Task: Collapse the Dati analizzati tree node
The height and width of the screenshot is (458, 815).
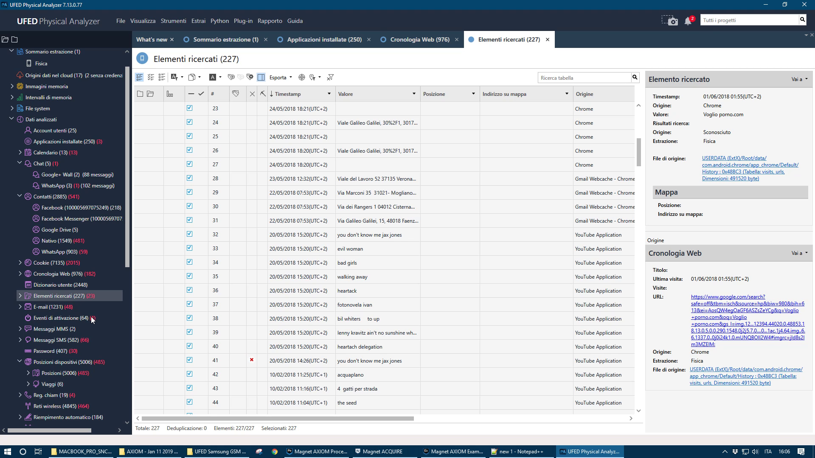Action: [11, 119]
